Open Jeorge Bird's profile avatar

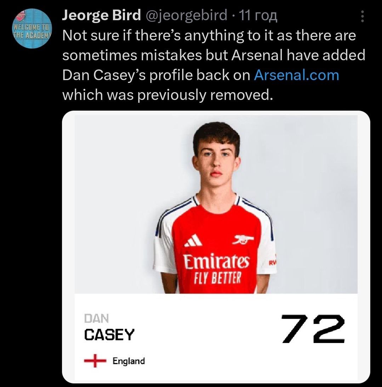(33, 28)
